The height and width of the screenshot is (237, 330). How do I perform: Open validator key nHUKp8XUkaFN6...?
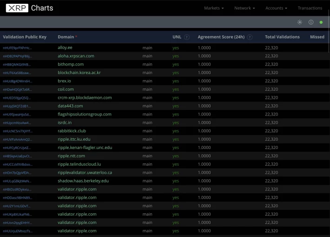pos(17,215)
